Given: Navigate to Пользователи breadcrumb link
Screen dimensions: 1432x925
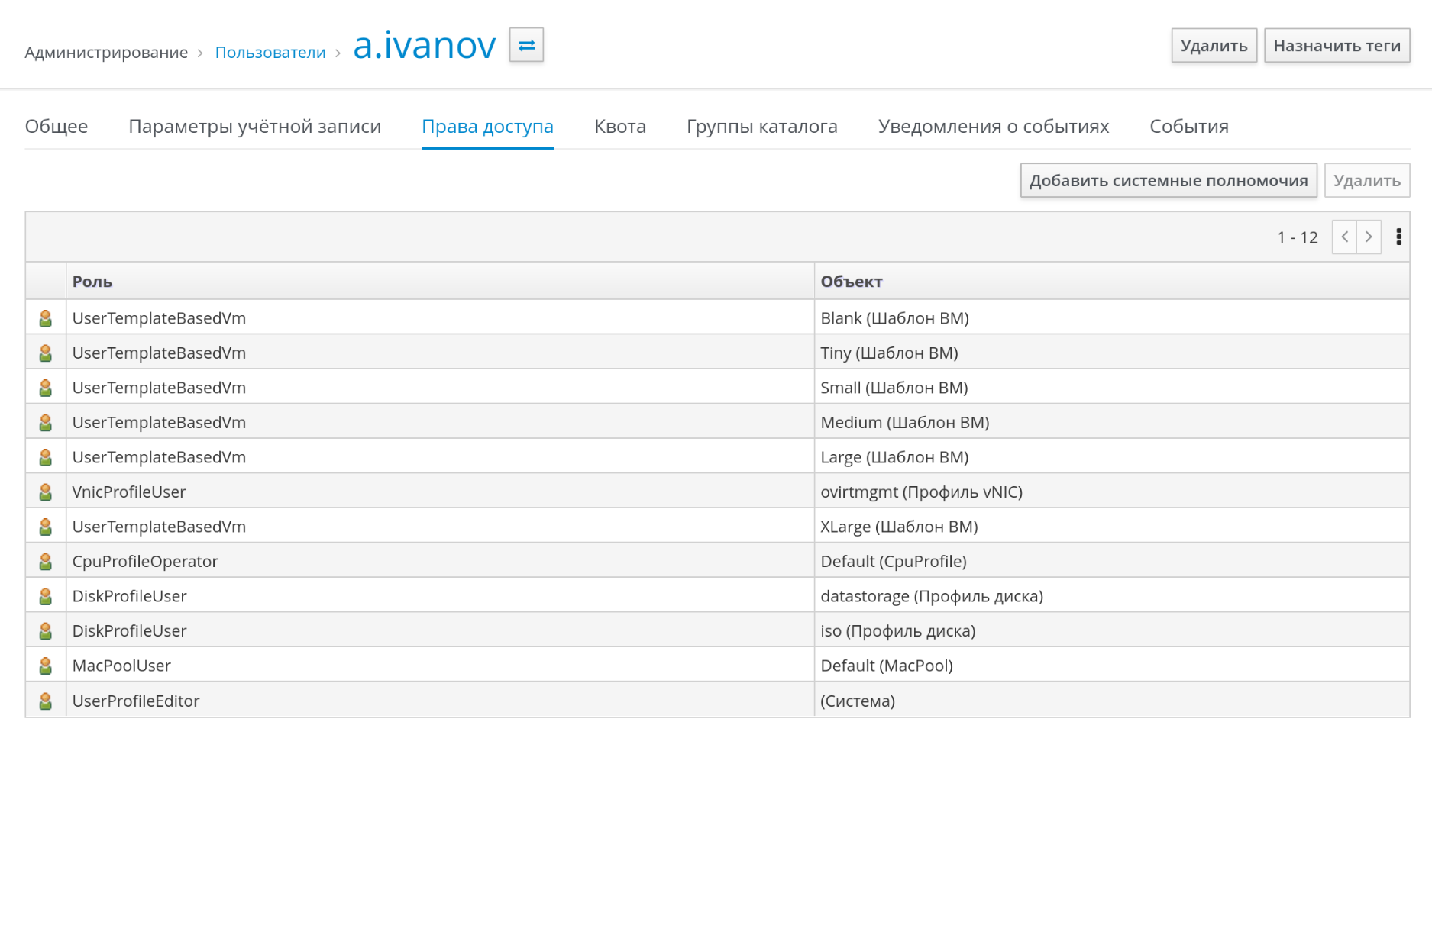Looking at the screenshot, I should tap(270, 53).
